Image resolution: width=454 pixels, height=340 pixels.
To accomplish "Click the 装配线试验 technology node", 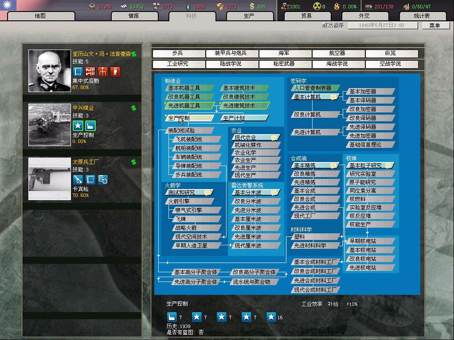I will click(190, 131).
